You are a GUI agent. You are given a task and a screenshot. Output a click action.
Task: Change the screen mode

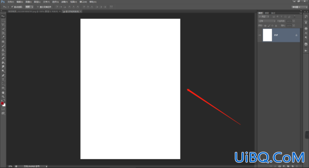[x=3, y=113]
